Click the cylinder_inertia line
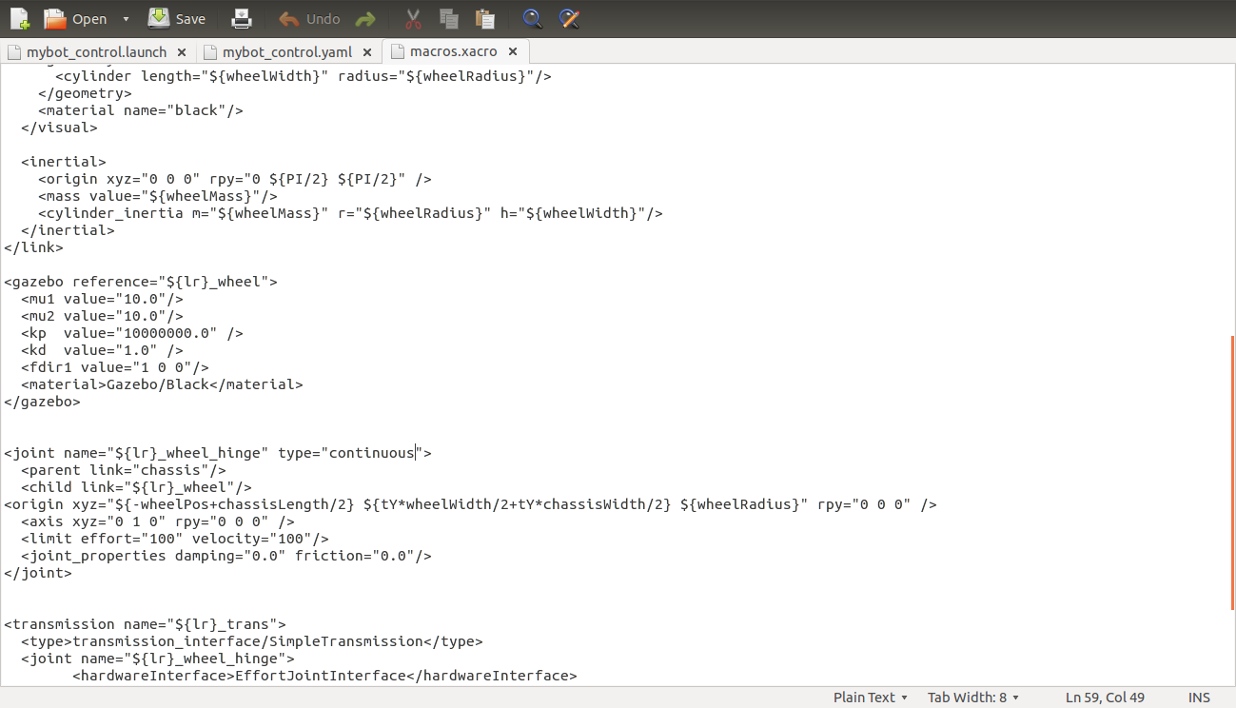Viewport: 1236px width, 708px height. (350, 213)
